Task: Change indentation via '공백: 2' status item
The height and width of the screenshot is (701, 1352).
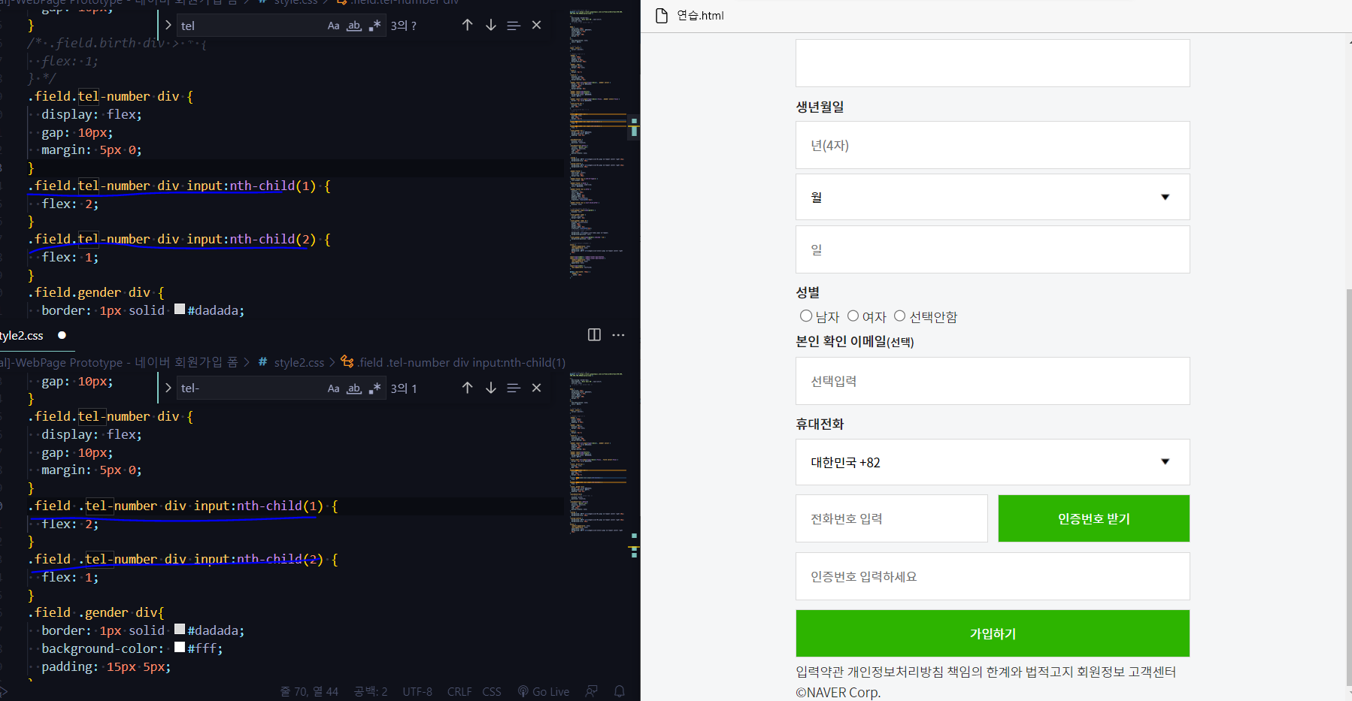Action: coord(371,691)
